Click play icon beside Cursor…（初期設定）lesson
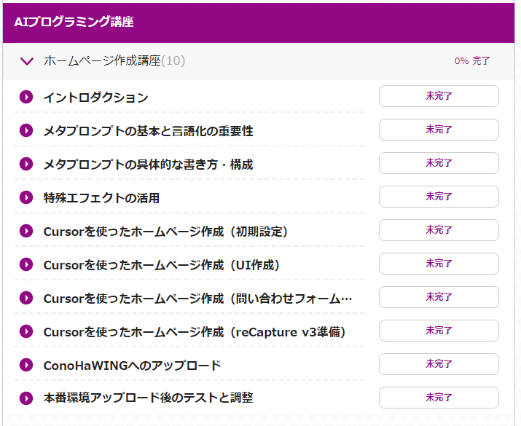 click(x=26, y=231)
